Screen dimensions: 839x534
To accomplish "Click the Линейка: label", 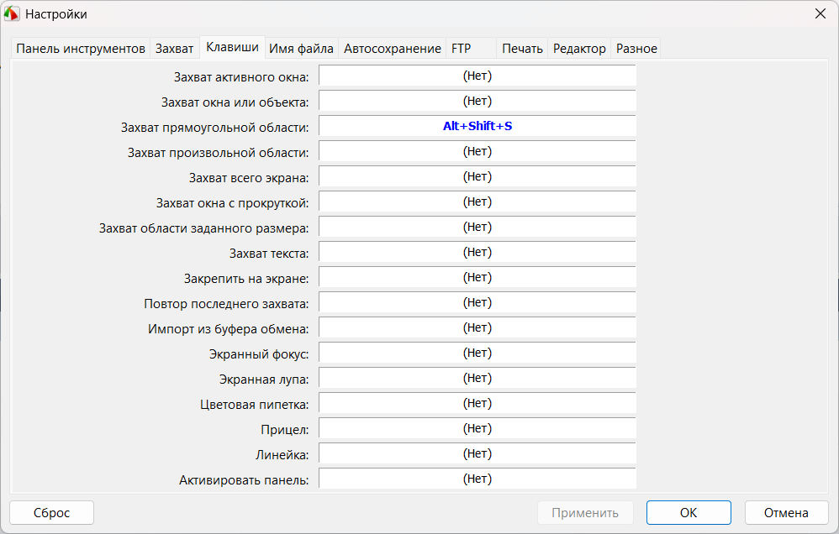I will (x=282, y=455).
